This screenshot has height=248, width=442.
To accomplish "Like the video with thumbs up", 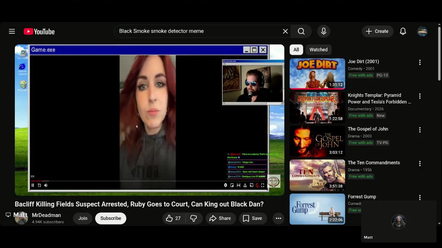I will click(174, 218).
